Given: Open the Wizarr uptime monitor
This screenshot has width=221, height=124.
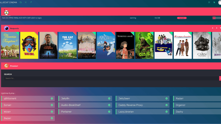Looking at the screenshot, I should (x=28, y=112).
